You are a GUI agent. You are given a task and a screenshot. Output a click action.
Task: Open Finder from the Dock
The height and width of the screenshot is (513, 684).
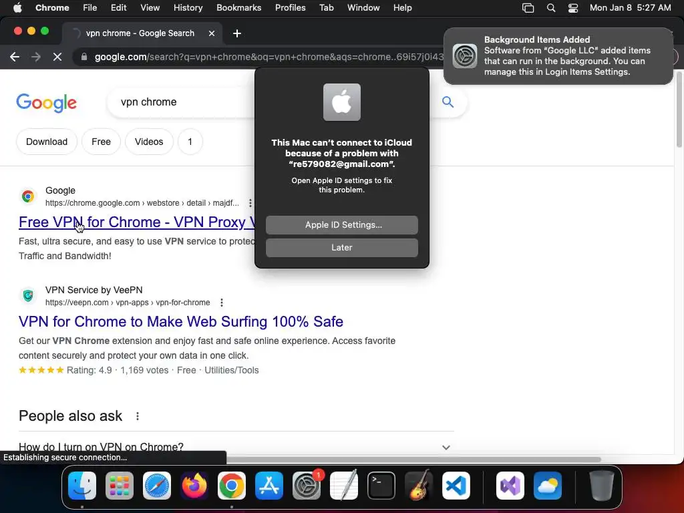pyautogui.click(x=82, y=486)
